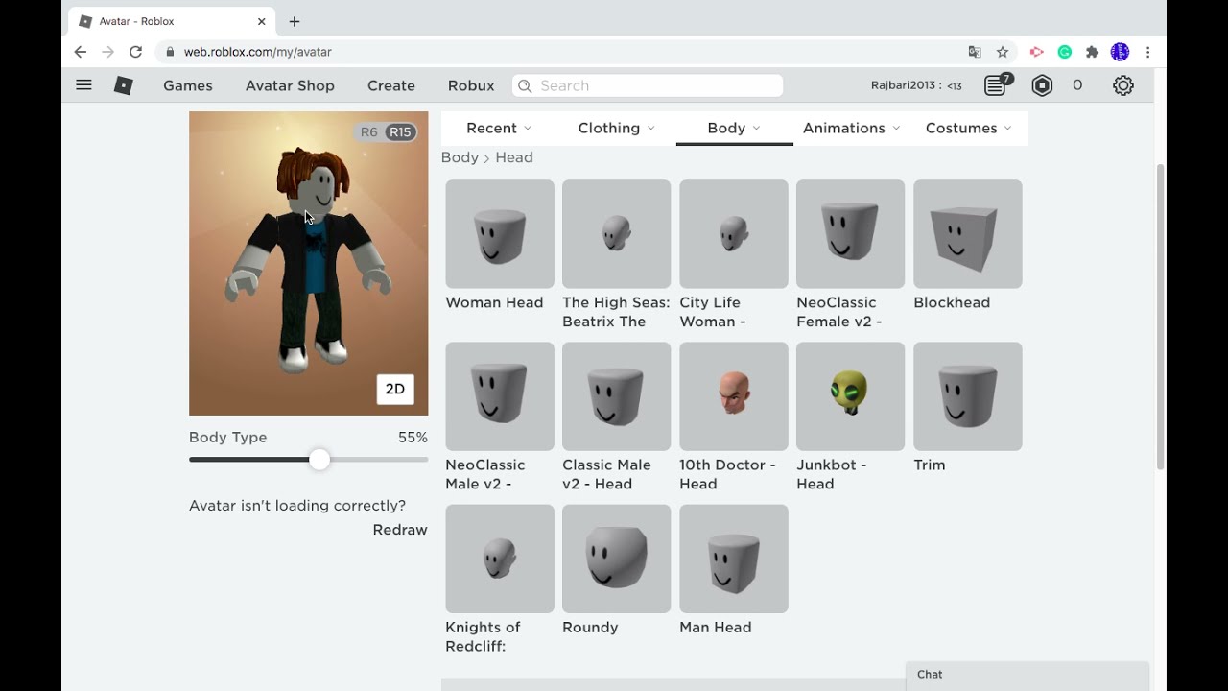Open the Robux page from navbar
1228x691 pixels.
click(471, 85)
